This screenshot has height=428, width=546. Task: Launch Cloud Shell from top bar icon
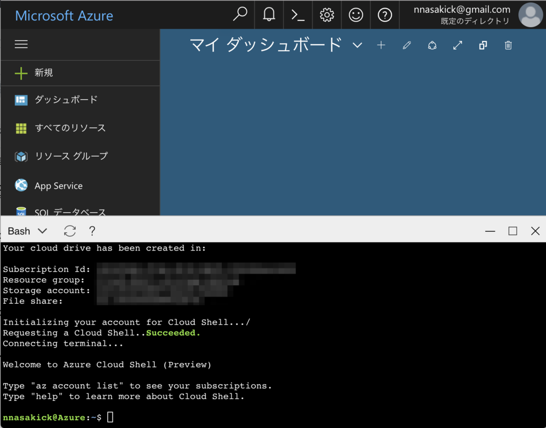click(x=298, y=15)
